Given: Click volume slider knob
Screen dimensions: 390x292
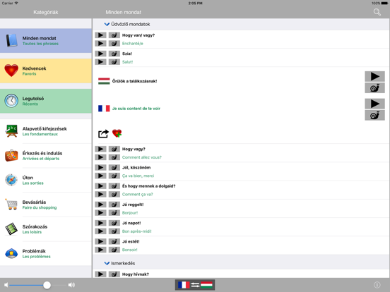Looking at the screenshot, I should tap(47, 285).
